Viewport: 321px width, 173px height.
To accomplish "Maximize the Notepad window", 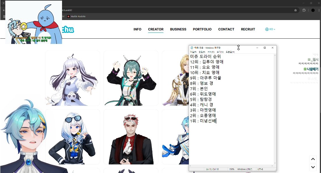I will pos(265,48).
